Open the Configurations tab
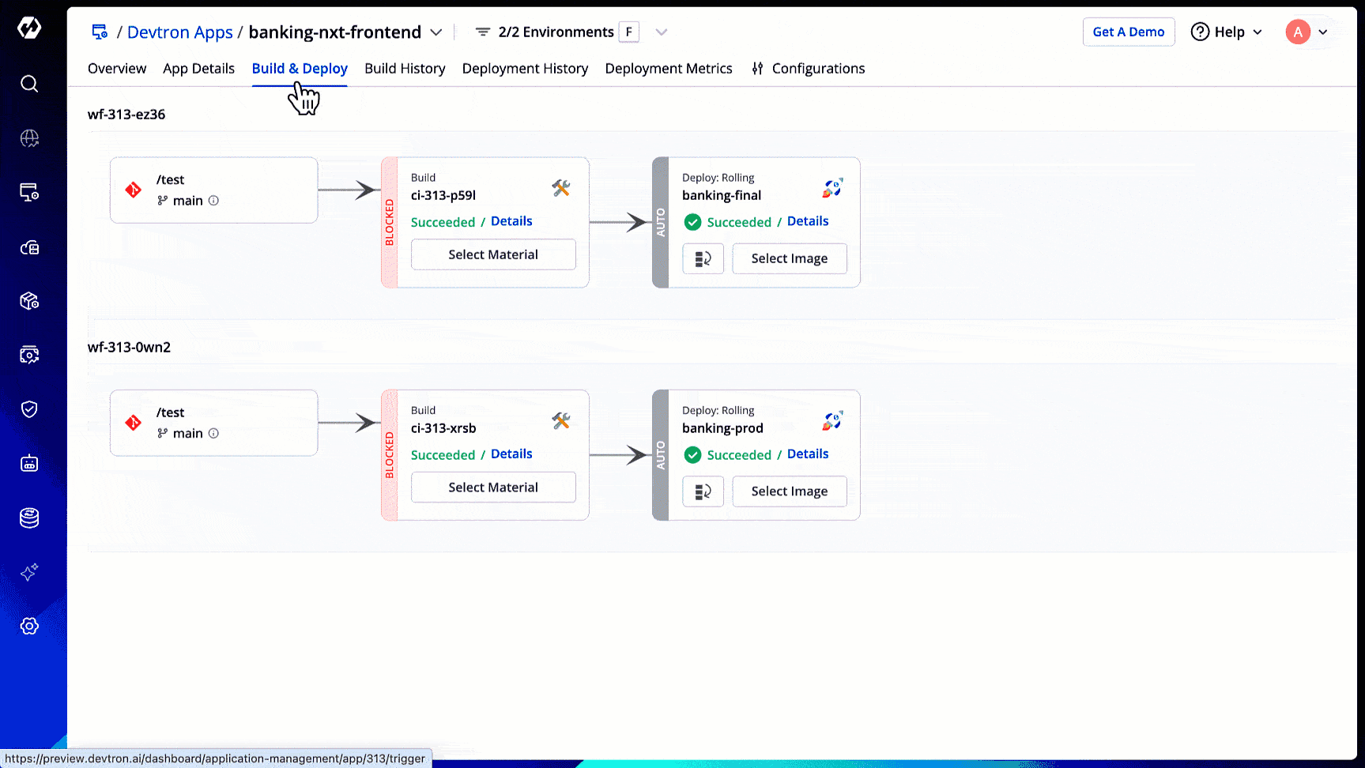The image size is (1365, 768). coord(809,69)
